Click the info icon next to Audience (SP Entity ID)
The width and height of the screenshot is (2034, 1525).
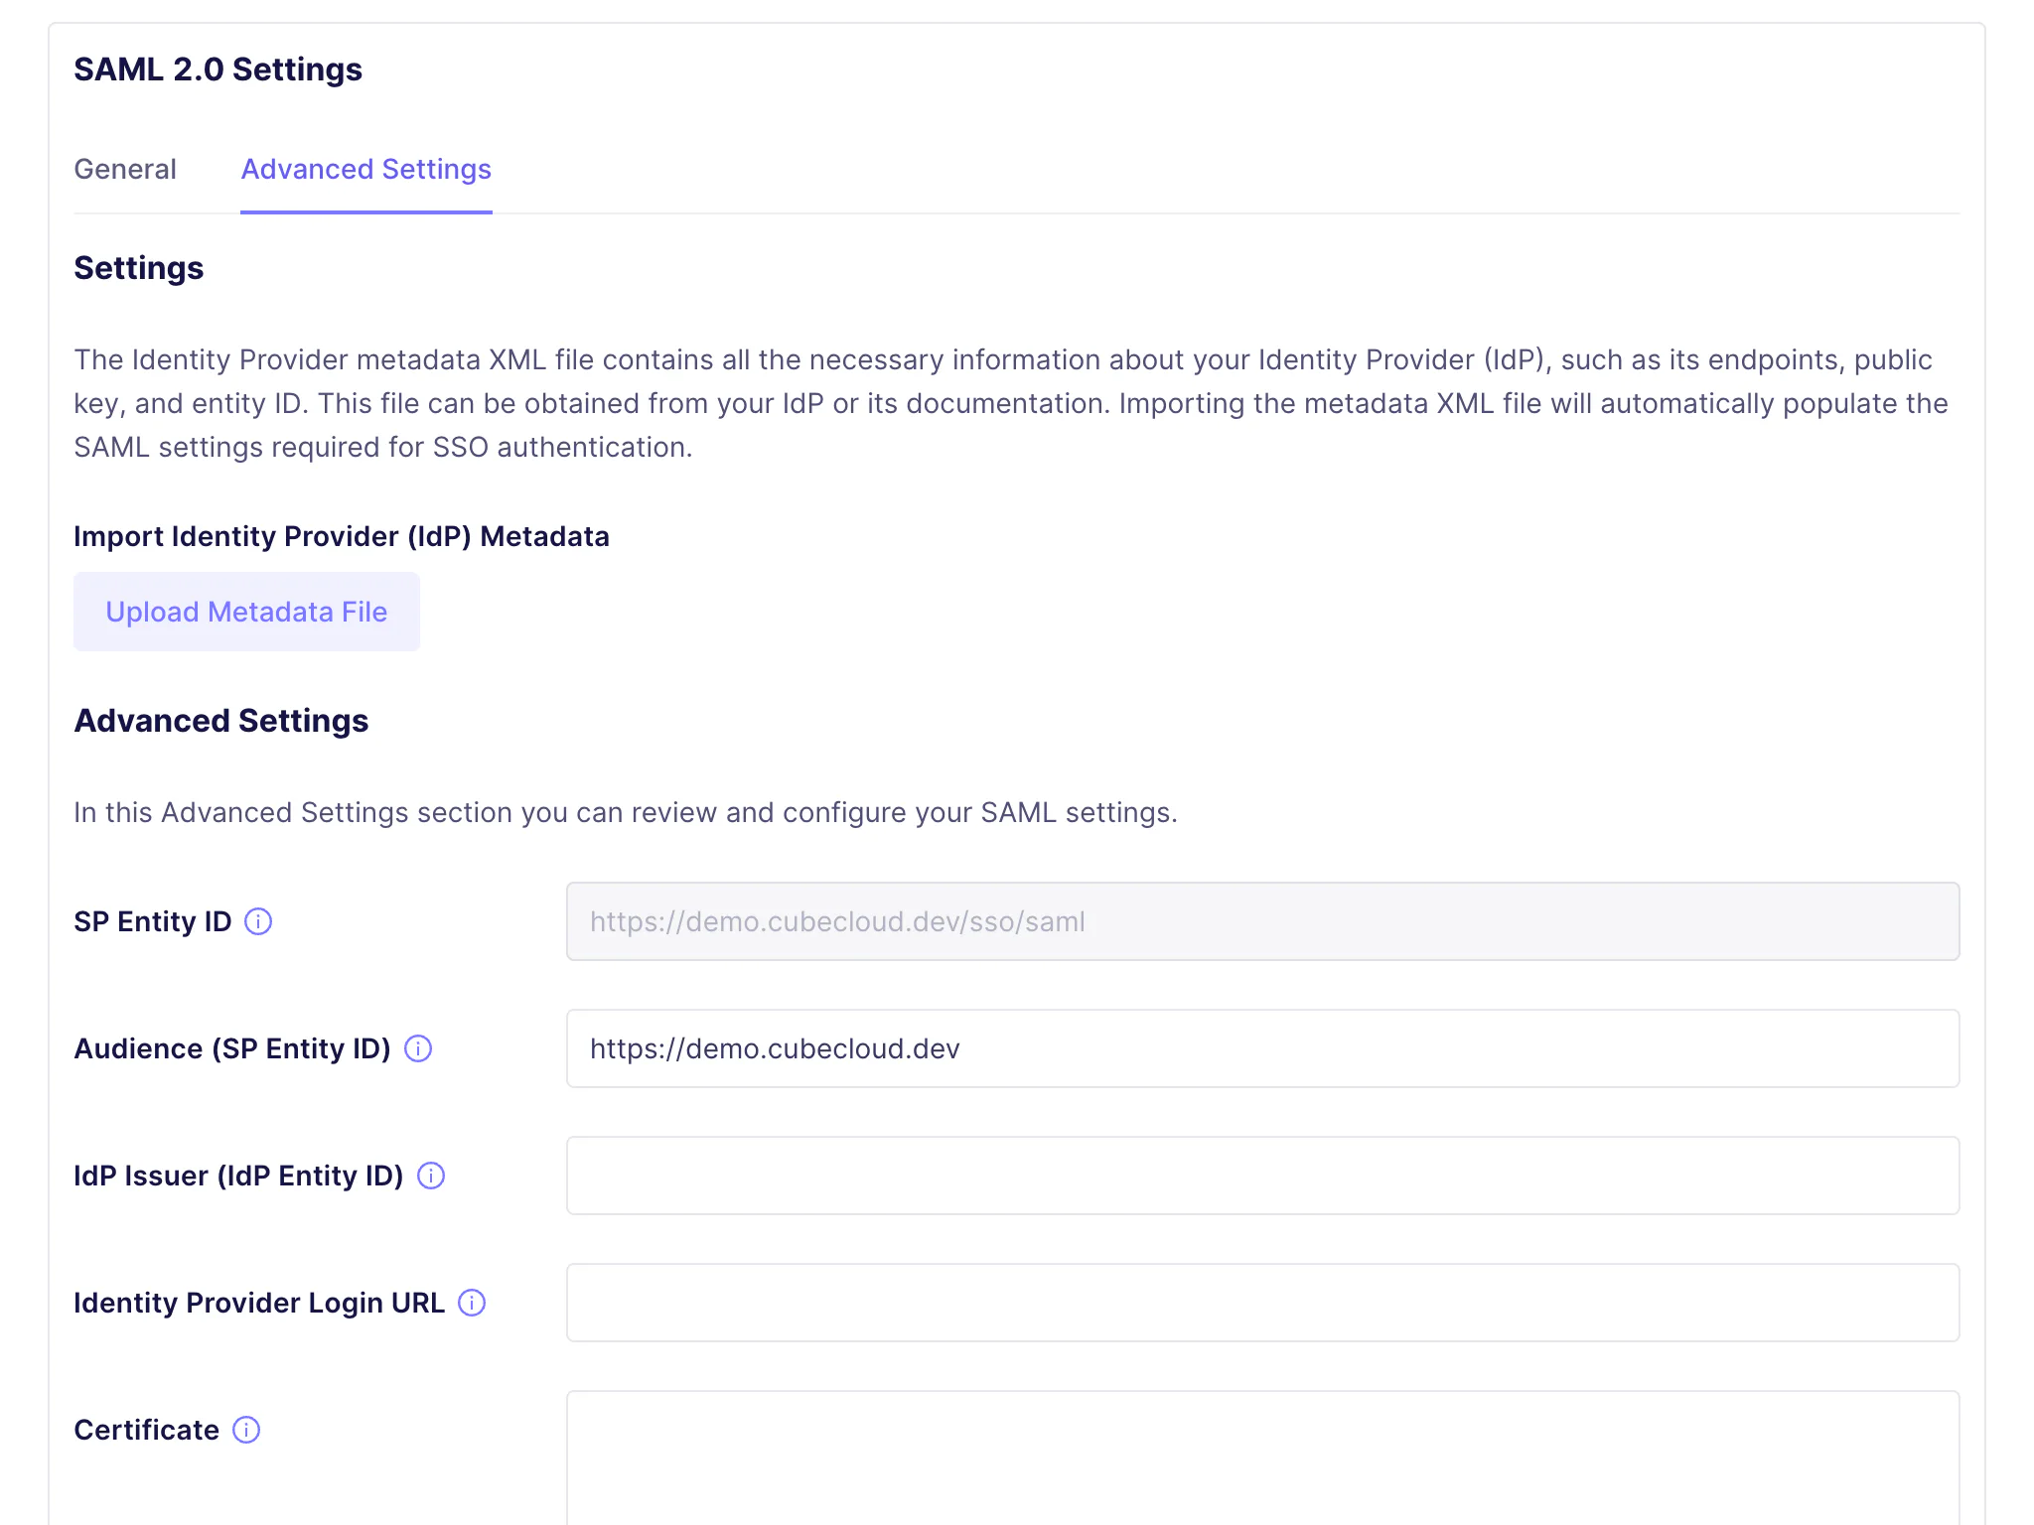coord(418,1048)
